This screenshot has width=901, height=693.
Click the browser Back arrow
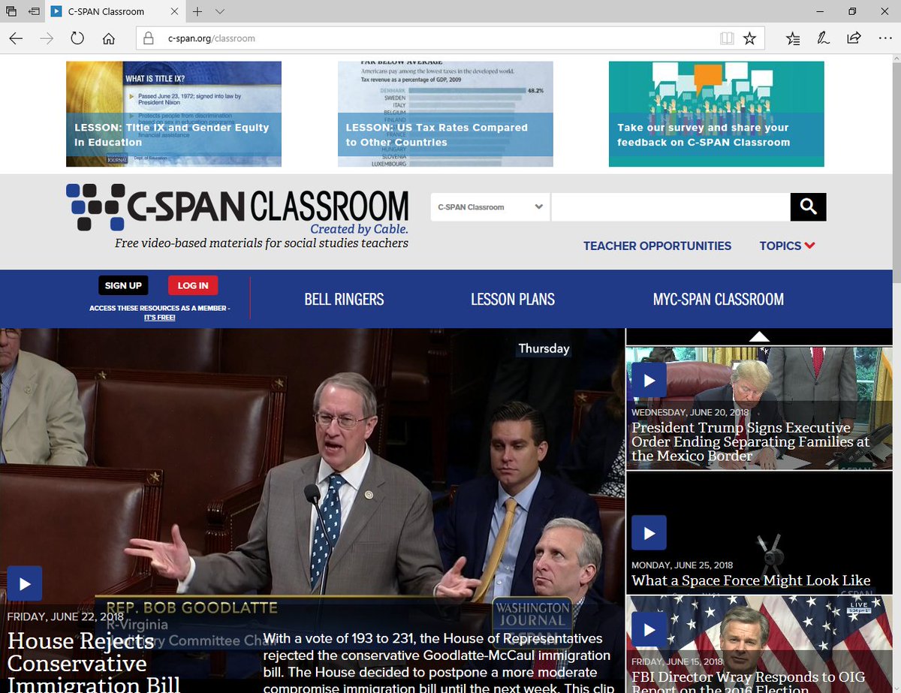pos(16,38)
